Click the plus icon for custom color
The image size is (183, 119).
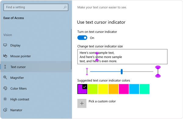82,103
